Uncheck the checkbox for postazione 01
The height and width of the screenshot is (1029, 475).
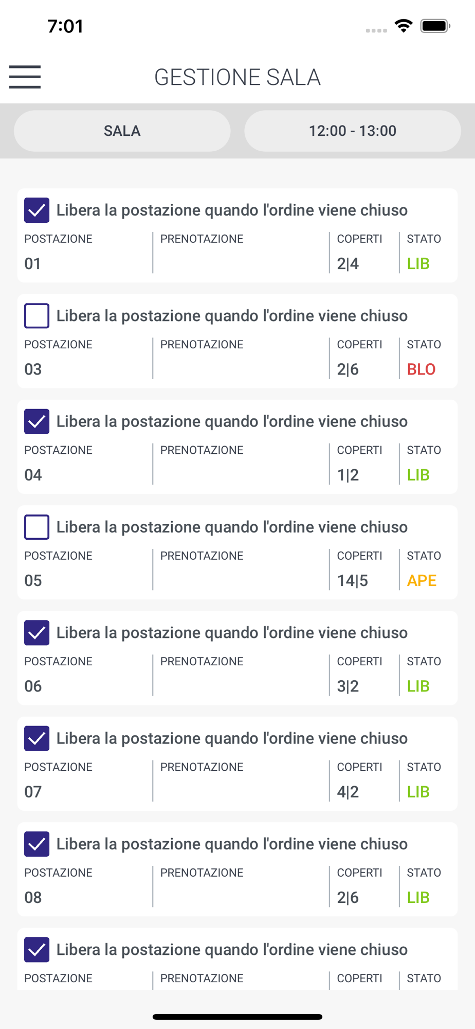(x=37, y=210)
